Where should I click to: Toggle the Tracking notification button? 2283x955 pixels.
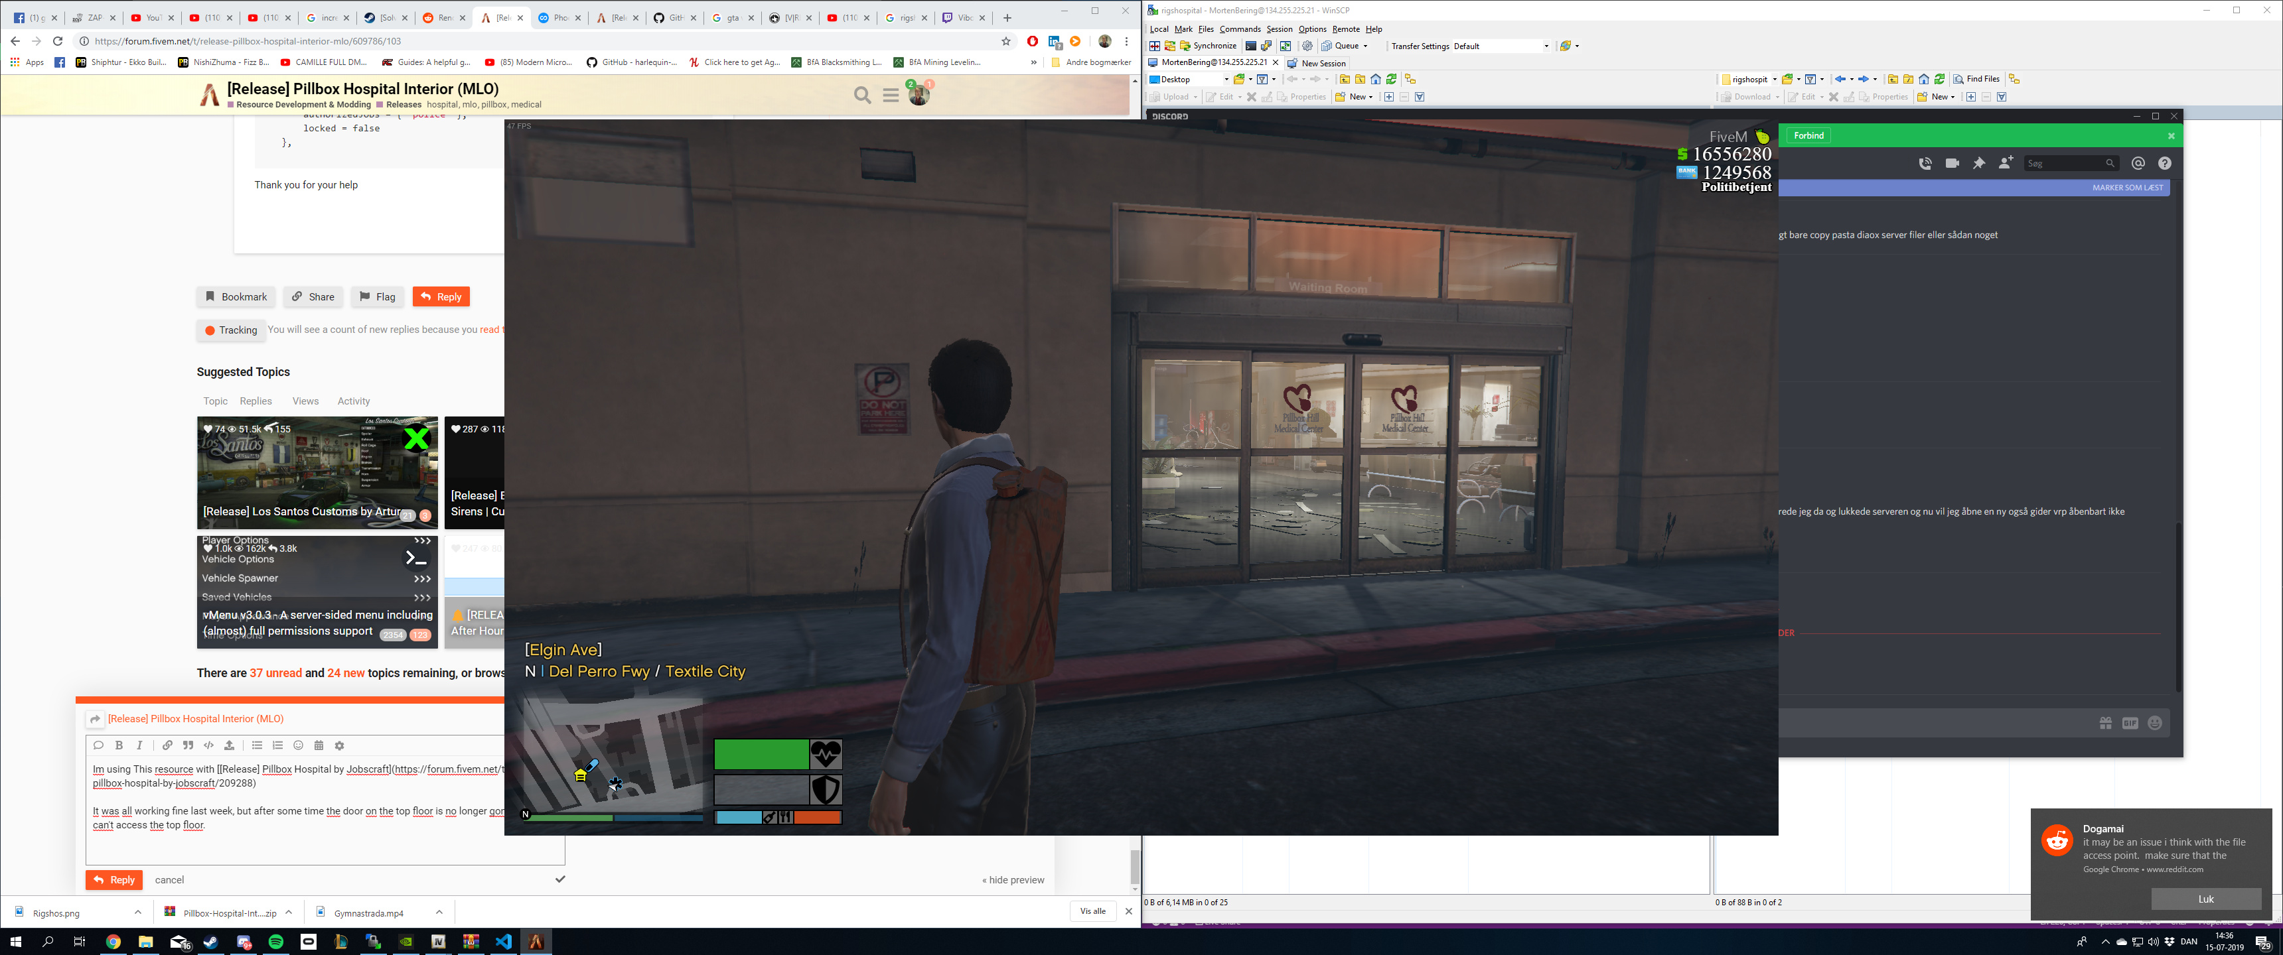click(232, 330)
